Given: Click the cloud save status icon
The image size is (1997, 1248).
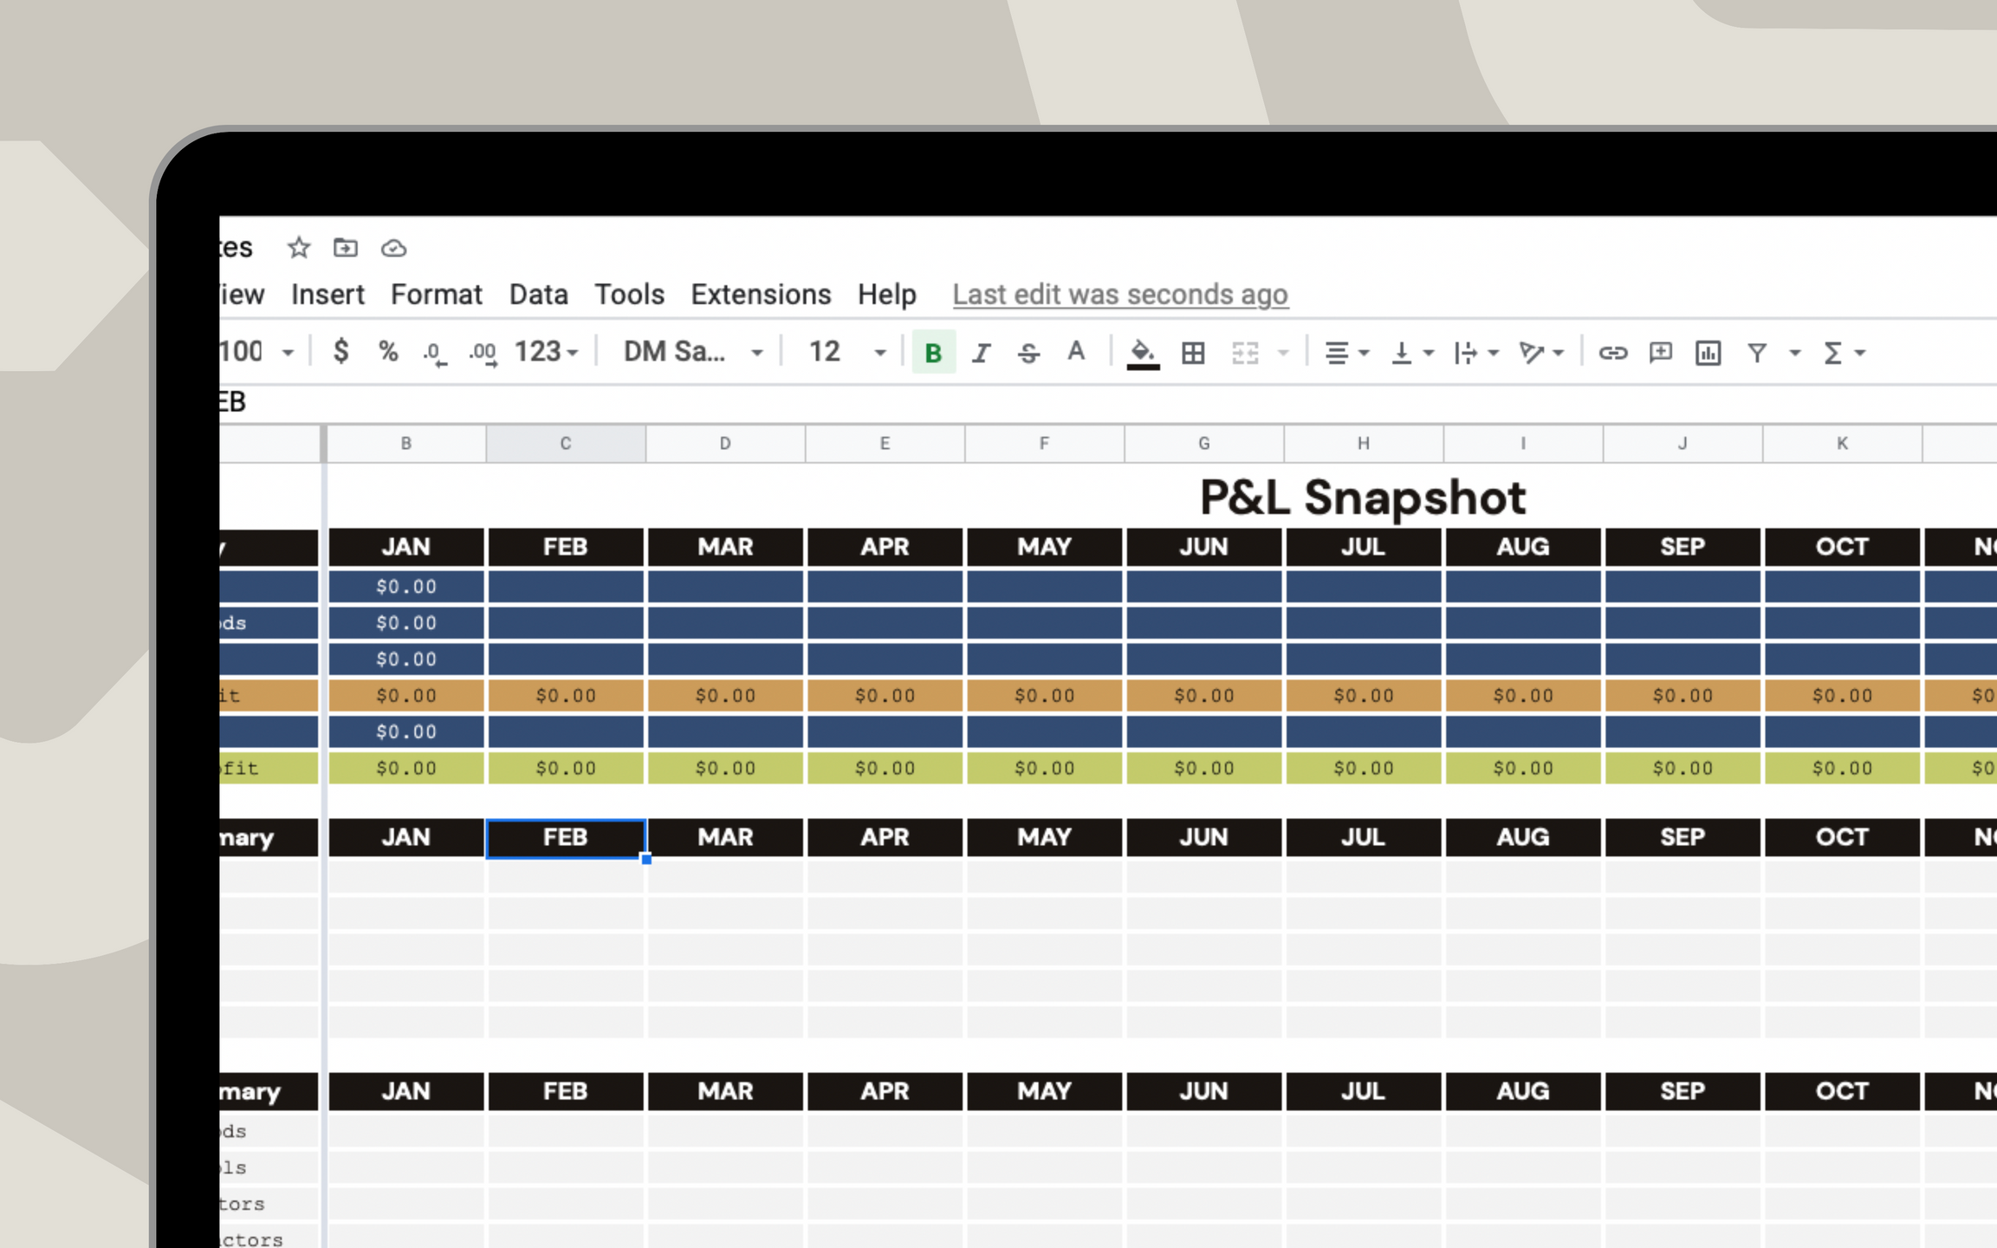Looking at the screenshot, I should coord(393,249).
